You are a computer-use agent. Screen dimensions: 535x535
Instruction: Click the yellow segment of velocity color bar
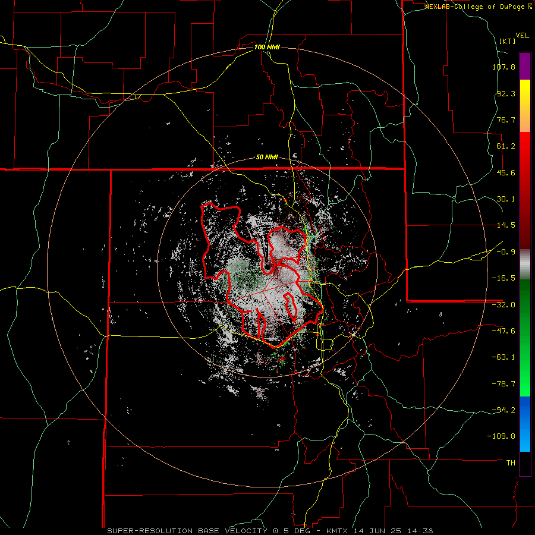point(525,106)
